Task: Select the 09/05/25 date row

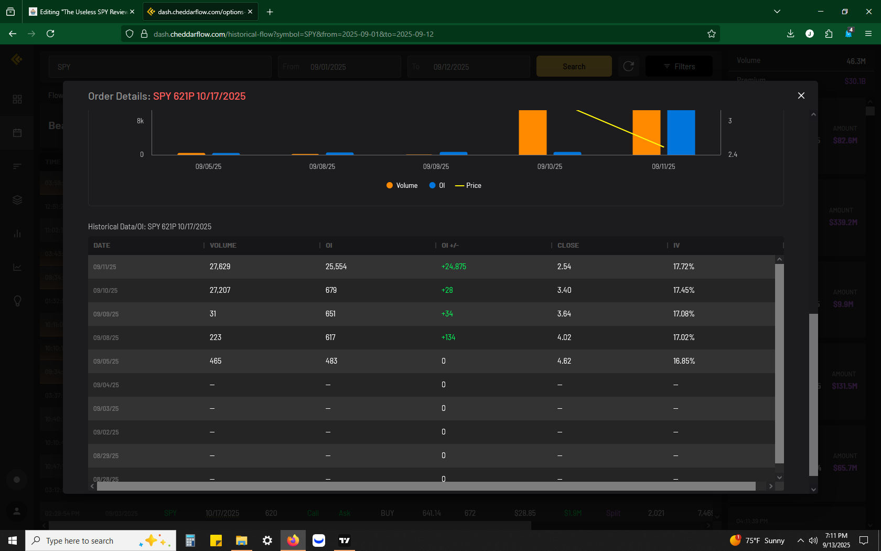Action: click(x=432, y=361)
